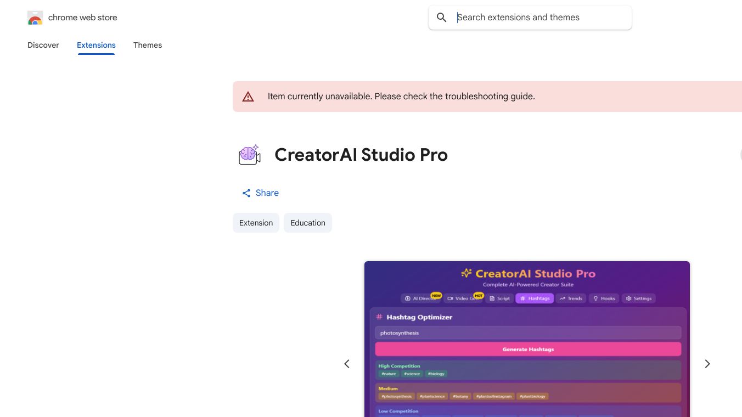
Task: Click the red warning triangle icon
Action: [248, 97]
